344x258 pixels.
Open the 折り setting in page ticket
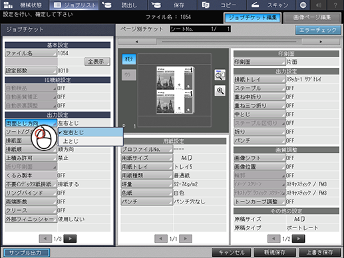coord(259,132)
